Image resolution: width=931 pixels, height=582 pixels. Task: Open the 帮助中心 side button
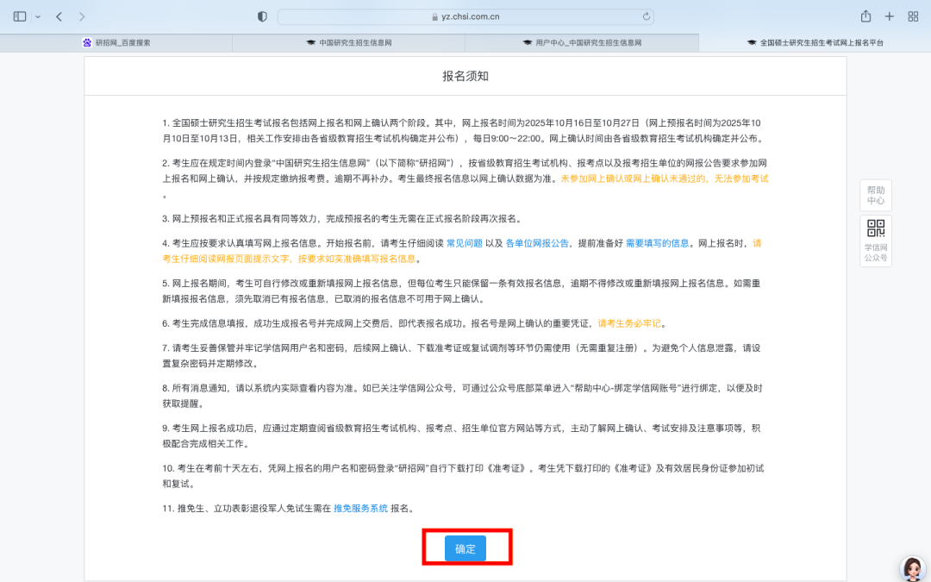(875, 195)
